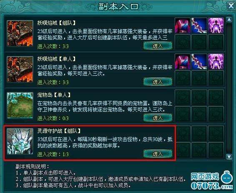Screen dimensions: 236x193
Task: Open the 网页游戏 07073.com watermark logo
Action: pyautogui.click(x=212, y=180)
